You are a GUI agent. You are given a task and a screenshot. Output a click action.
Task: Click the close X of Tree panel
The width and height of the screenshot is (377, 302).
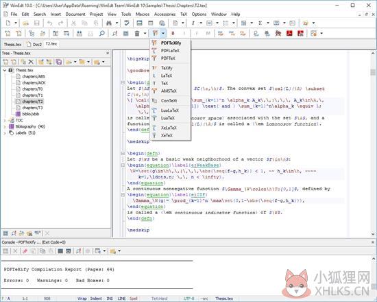click(x=108, y=54)
